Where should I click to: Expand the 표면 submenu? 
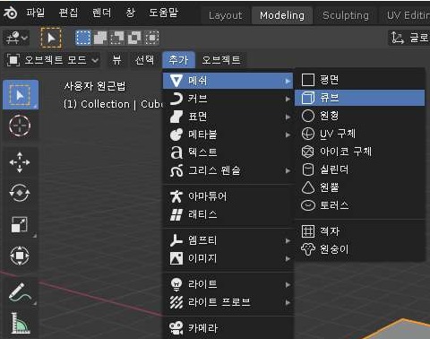click(x=228, y=117)
